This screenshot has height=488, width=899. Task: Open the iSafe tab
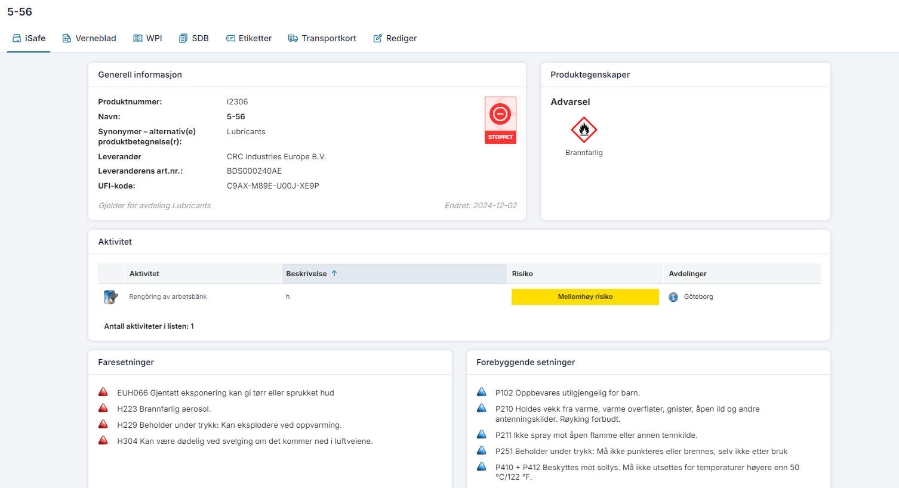point(29,38)
